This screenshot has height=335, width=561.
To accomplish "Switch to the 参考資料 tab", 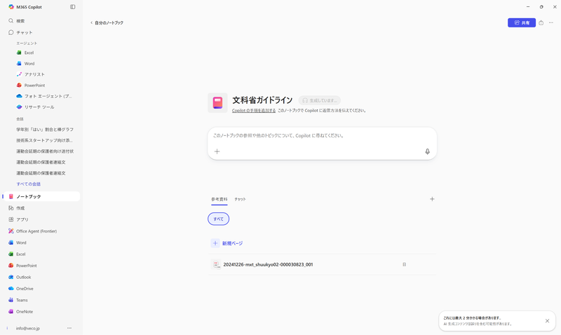I will point(219,199).
